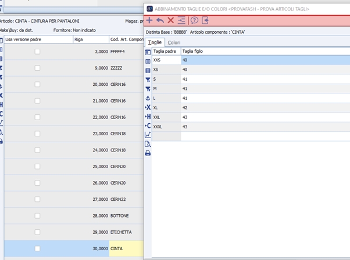Check 'Usa versione padre' for row 3,0000 FFFFF4

click(x=37, y=52)
